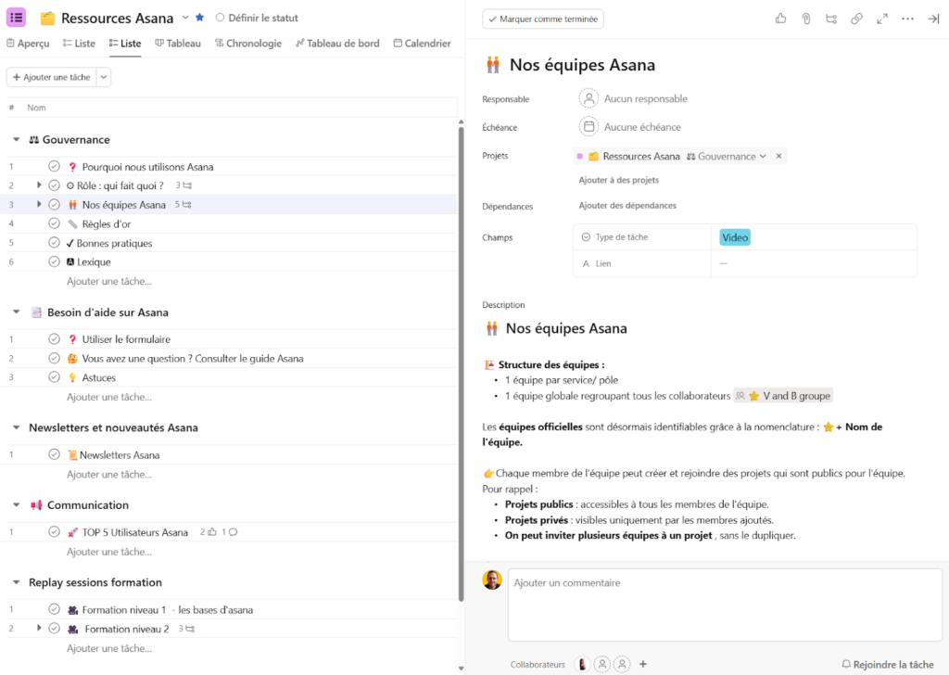Open the Calendrier tab
949x675 pixels.
coord(422,43)
